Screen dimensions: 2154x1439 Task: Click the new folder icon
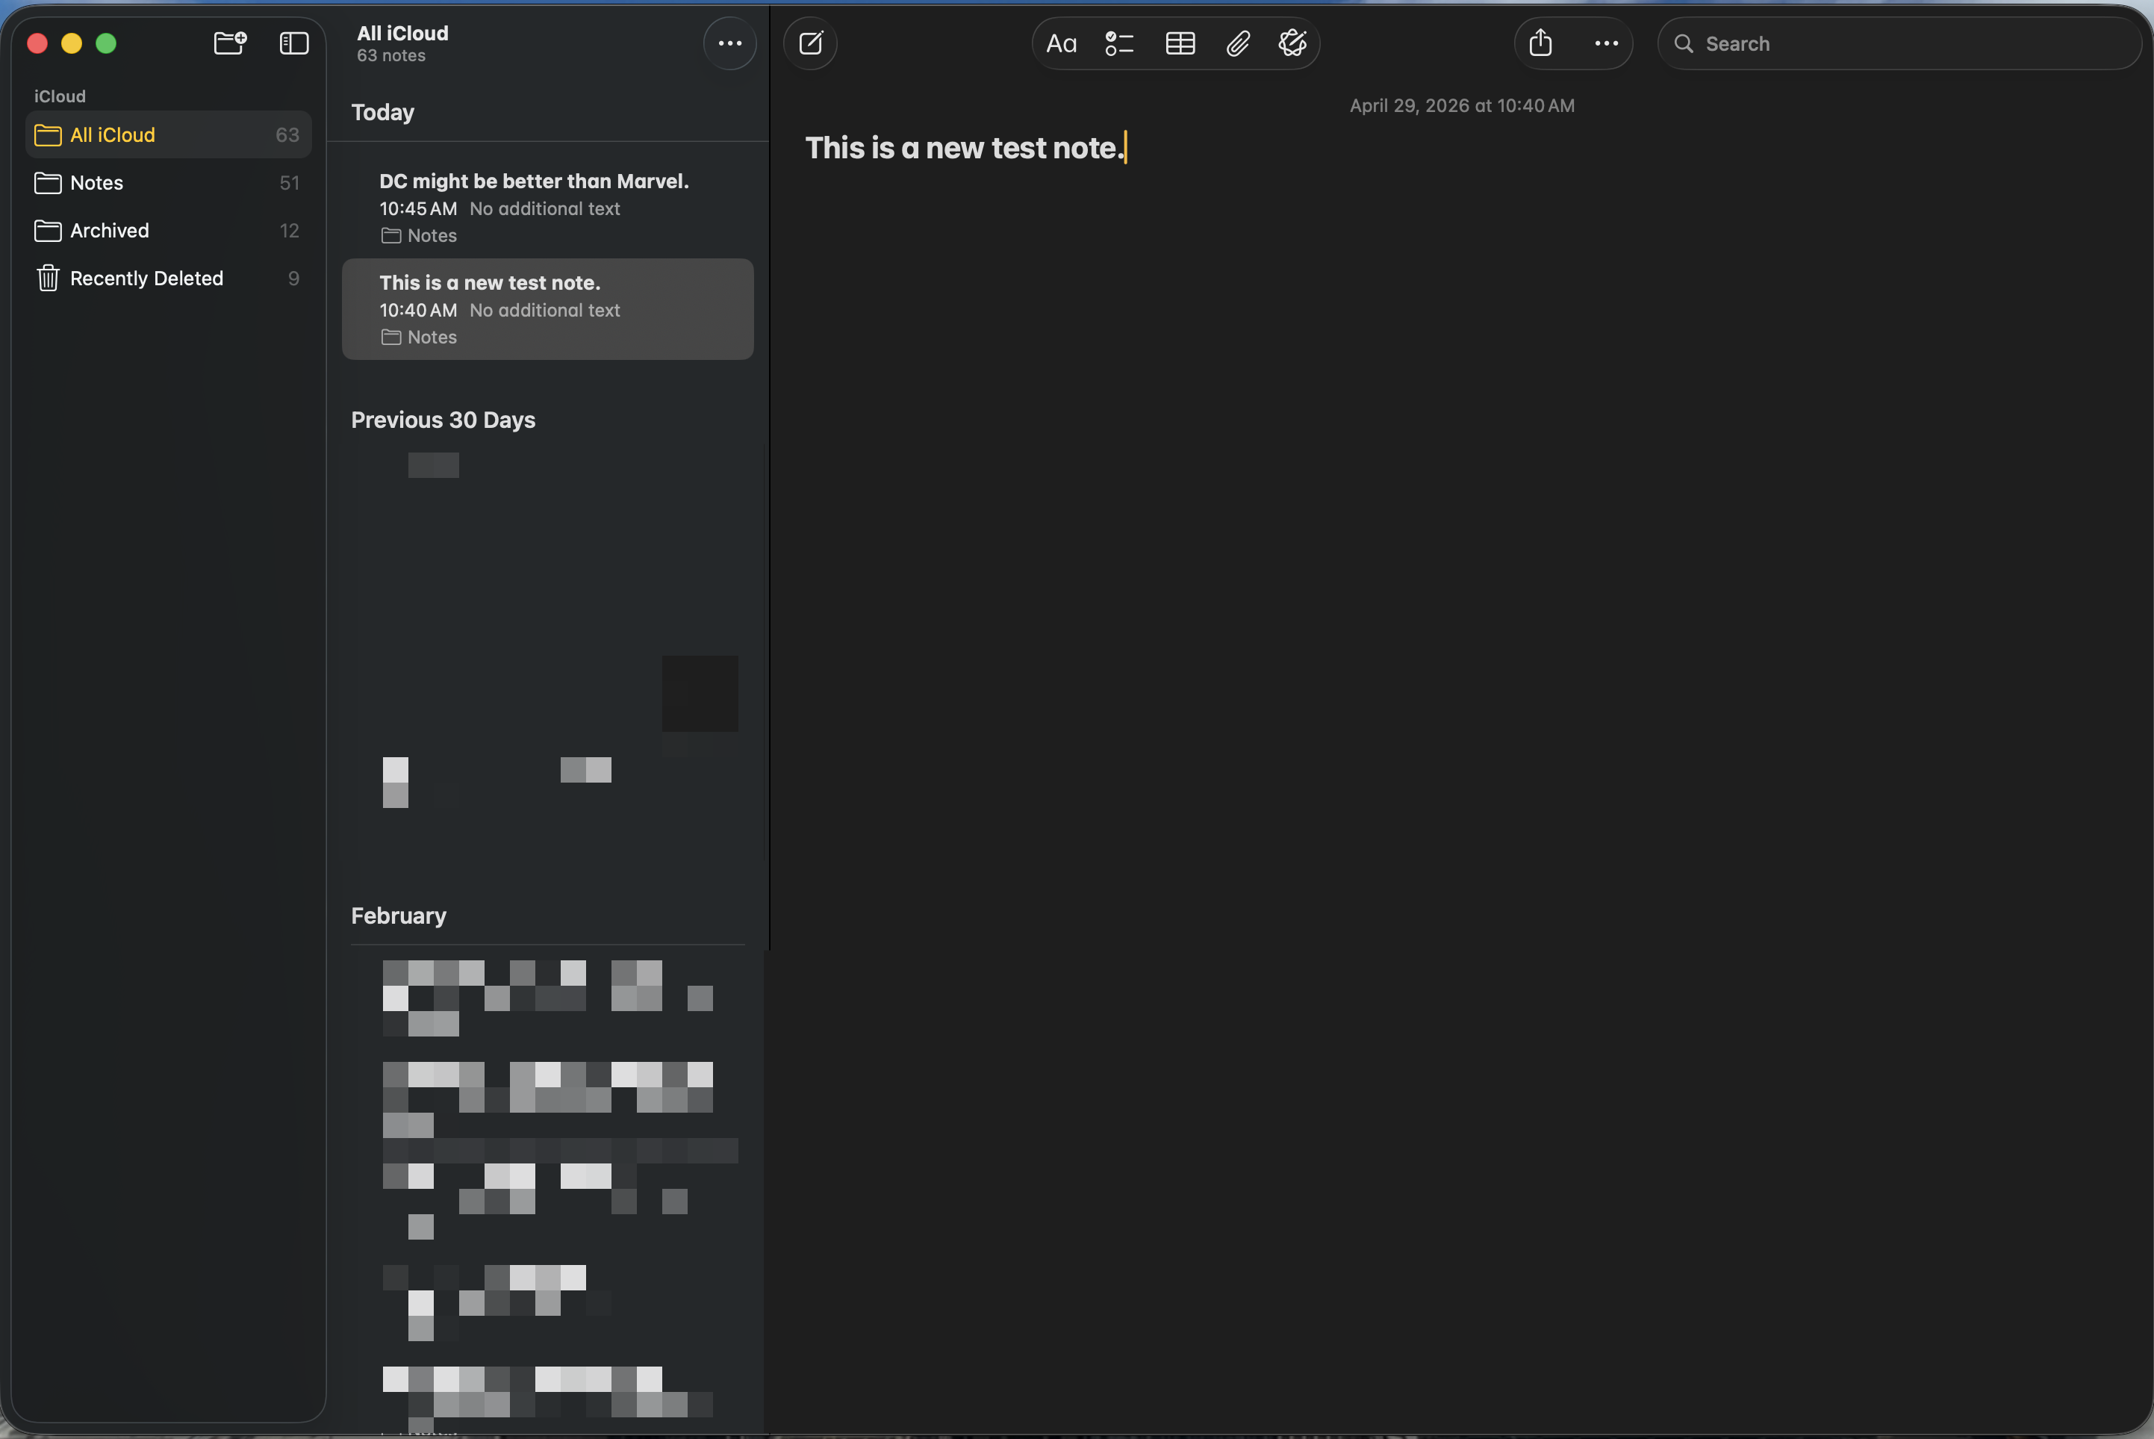229,43
